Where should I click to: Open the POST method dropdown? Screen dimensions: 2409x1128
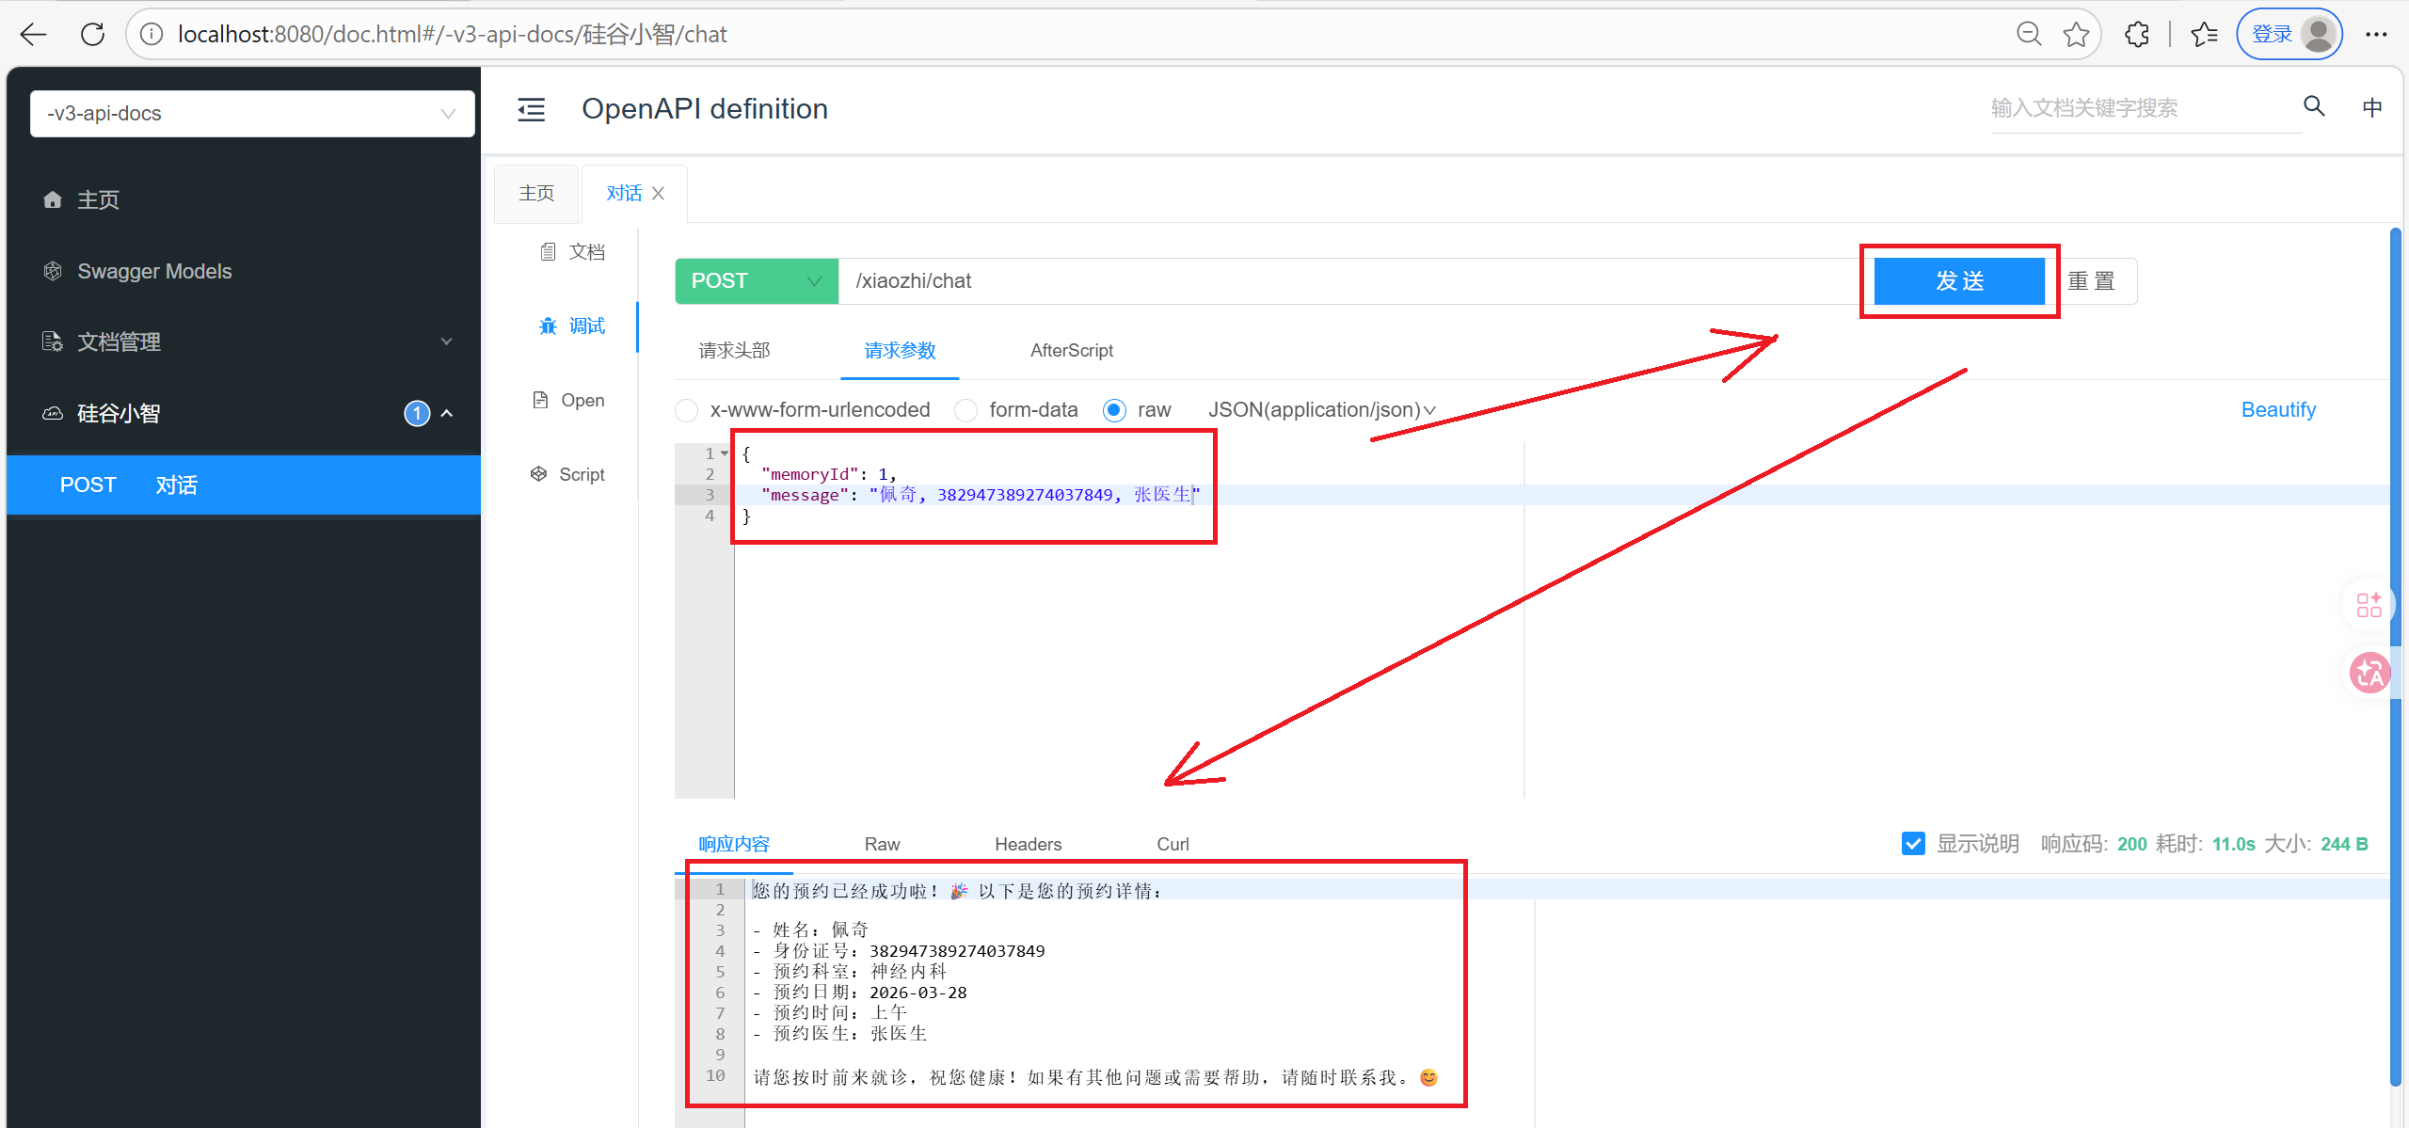coord(756,281)
